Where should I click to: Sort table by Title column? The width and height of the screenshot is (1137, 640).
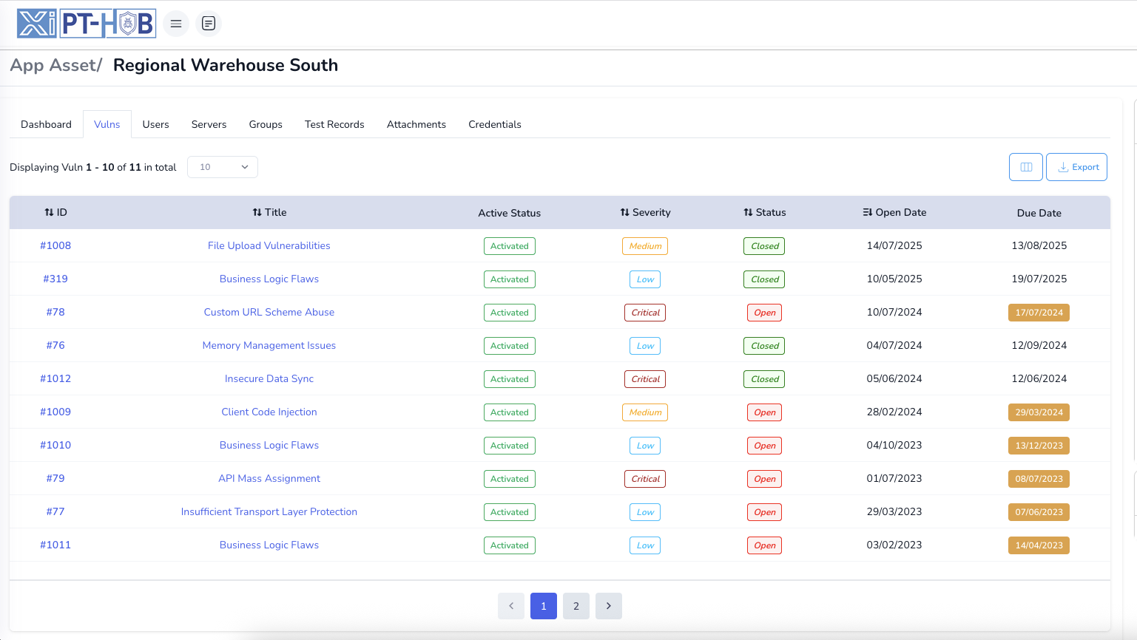[269, 212]
